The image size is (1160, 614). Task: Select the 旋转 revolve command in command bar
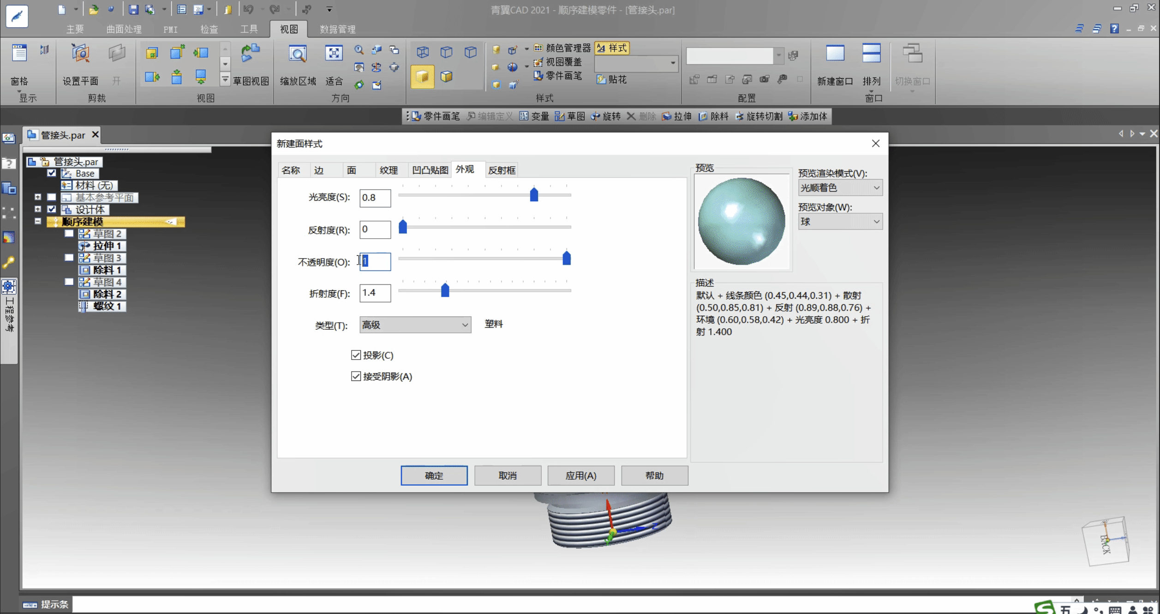(x=606, y=116)
